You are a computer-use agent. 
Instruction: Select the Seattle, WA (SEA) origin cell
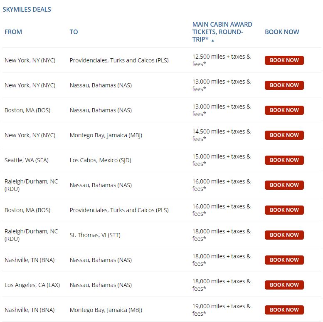click(x=27, y=160)
